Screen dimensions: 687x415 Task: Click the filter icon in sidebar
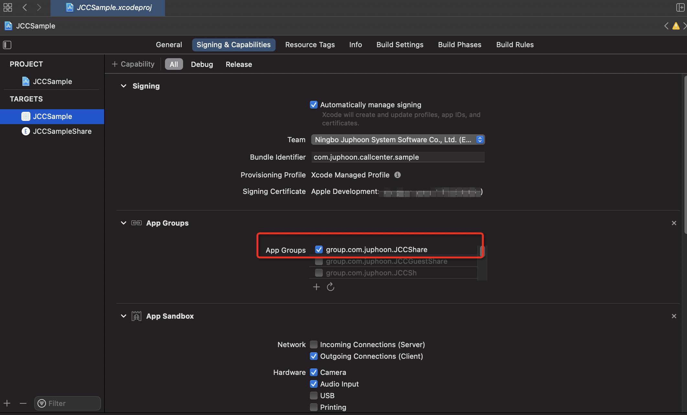click(x=42, y=403)
